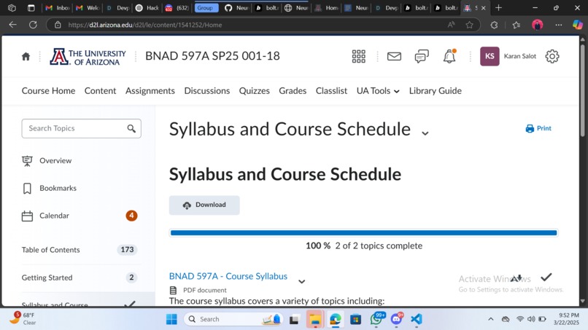Open the Library Guide nav item
588x330 pixels.
click(x=436, y=90)
